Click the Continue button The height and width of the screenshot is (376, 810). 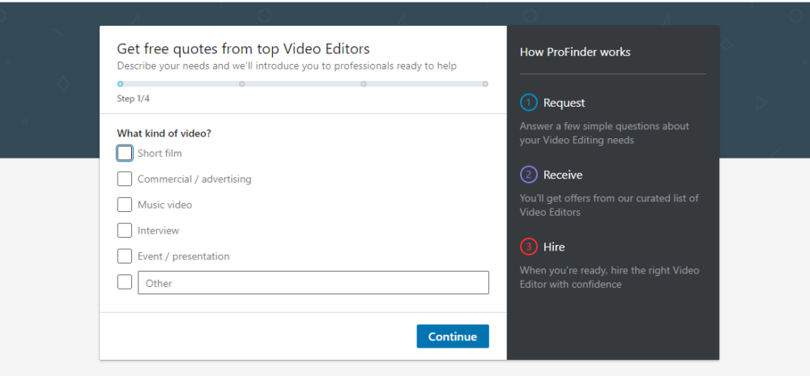click(x=453, y=336)
